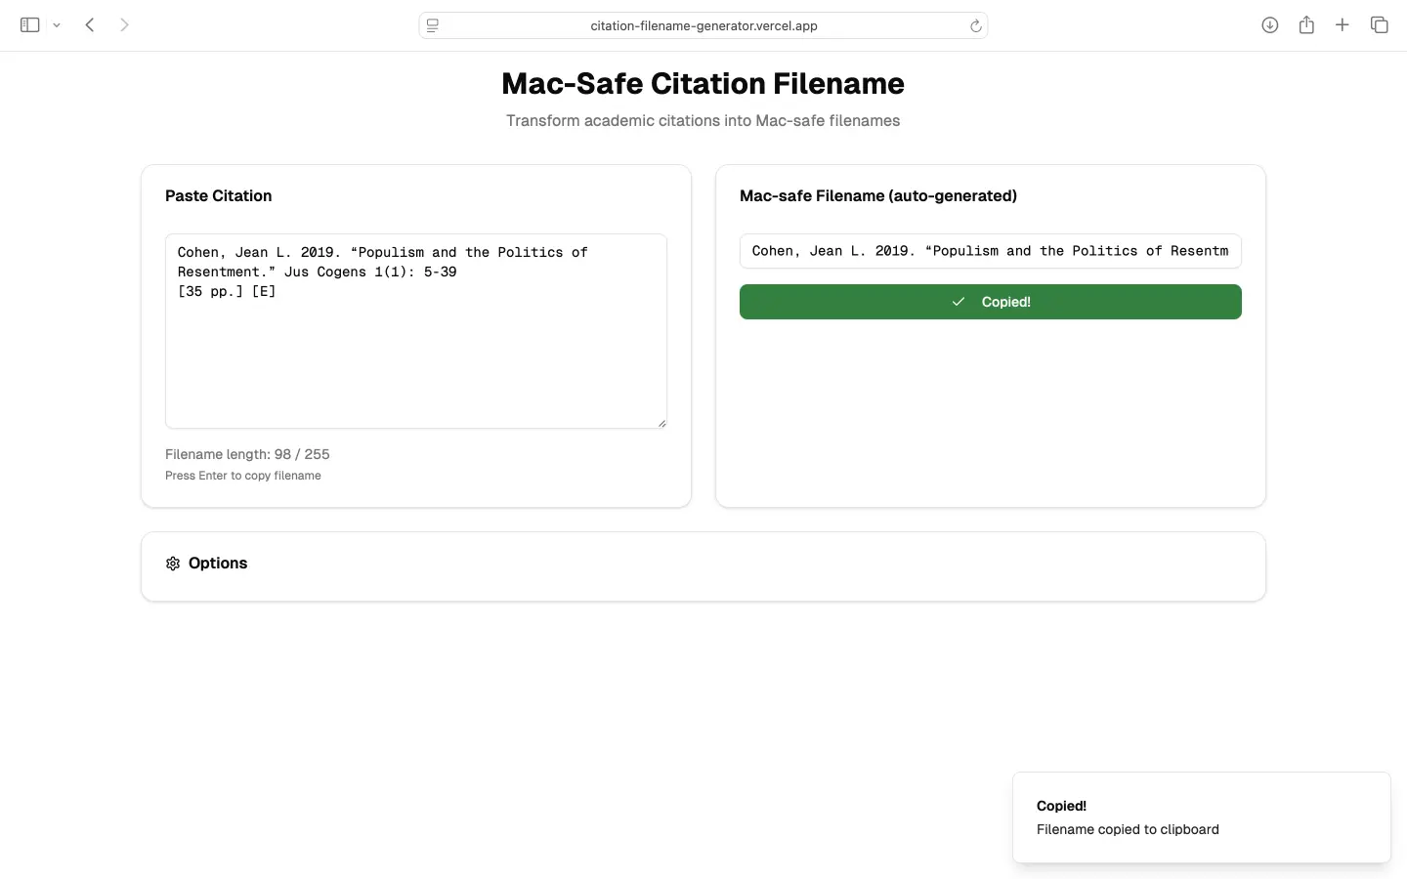Share the current page

coord(1306,24)
